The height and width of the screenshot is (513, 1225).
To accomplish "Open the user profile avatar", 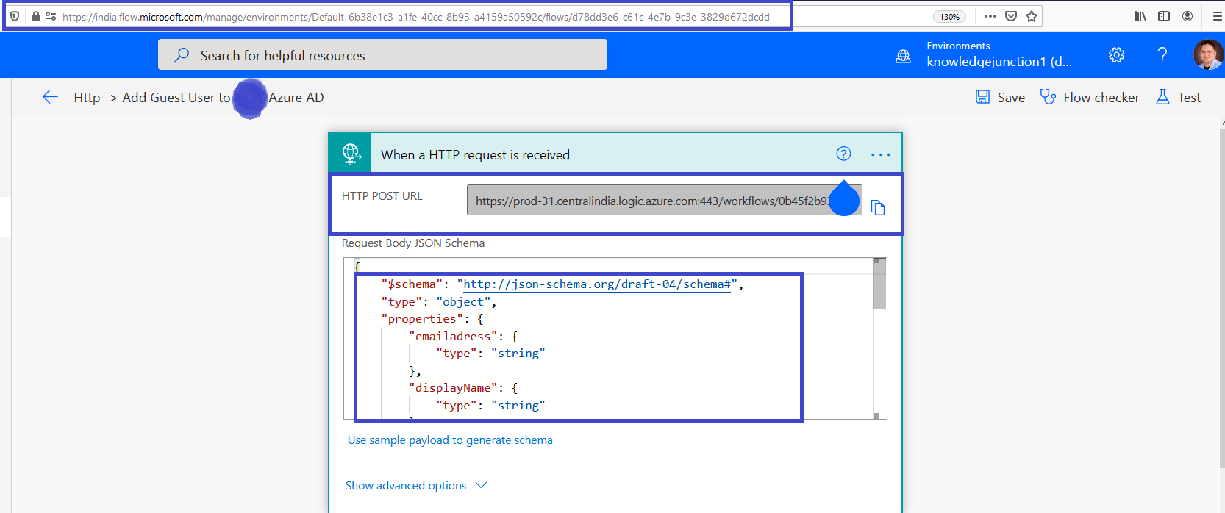I will [x=1208, y=54].
